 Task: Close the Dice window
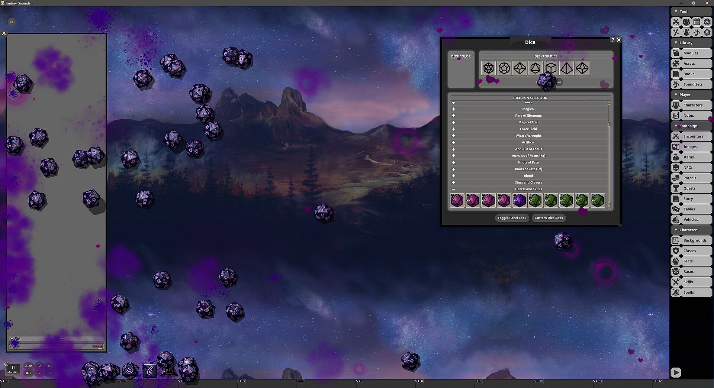[x=619, y=40]
